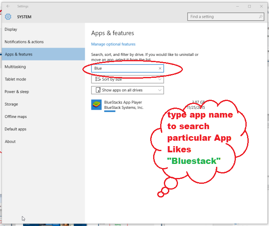
Task: Click BlueStack Systems, Inc. publisher text
Action: pos(123,108)
